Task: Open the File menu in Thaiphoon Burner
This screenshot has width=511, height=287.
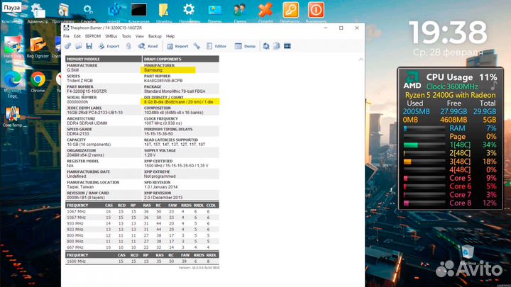Action: click(x=67, y=36)
